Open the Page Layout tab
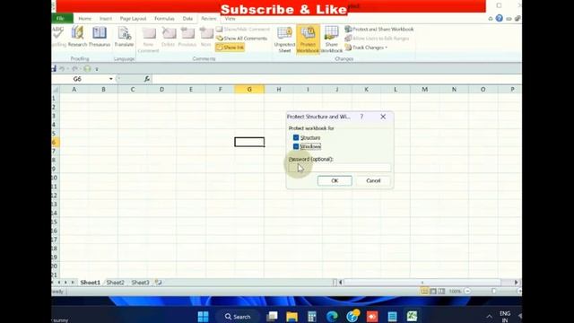Viewport: 574px width, 323px height. pyautogui.click(x=133, y=18)
